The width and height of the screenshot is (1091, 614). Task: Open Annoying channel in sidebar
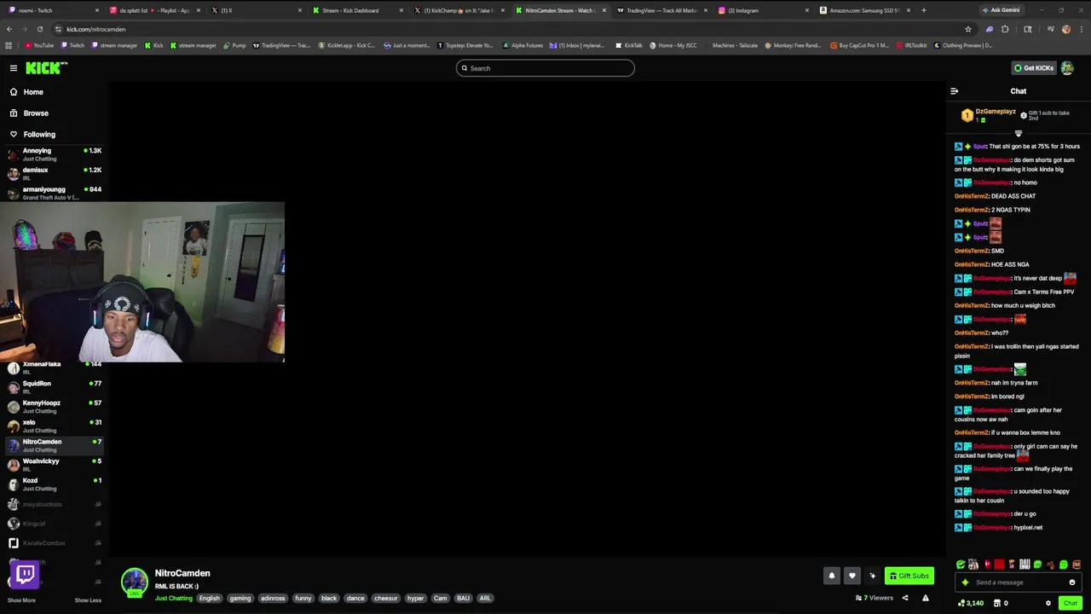pyautogui.click(x=55, y=154)
